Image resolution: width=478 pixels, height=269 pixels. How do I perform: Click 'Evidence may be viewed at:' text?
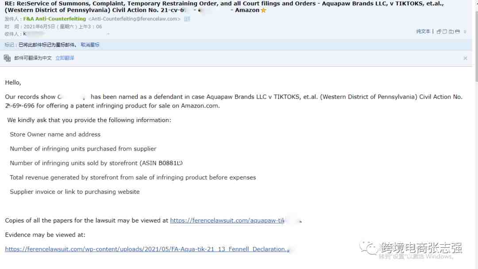click(x=45, y=234)
